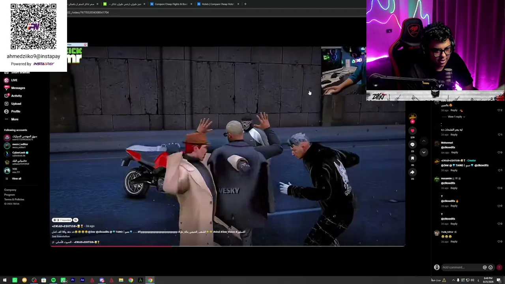Like the 'ايه بحم الفشخات ده' comment
The height and width of the screenshot is (284, 505).
(499, 135)
